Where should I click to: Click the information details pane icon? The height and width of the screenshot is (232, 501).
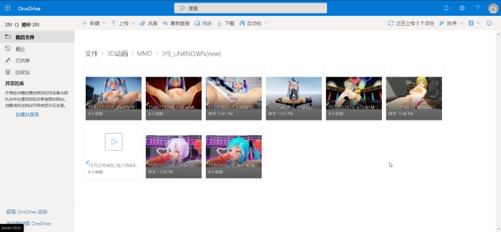489,23
